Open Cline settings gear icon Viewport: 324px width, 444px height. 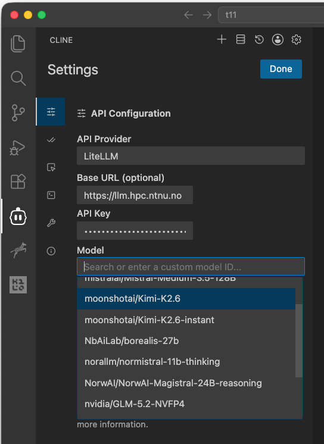(296, 39)
